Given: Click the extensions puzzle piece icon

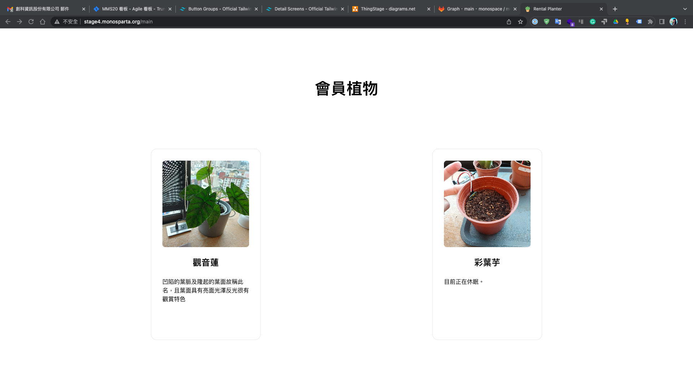Looking at the screenshot, I should (650, 22).
